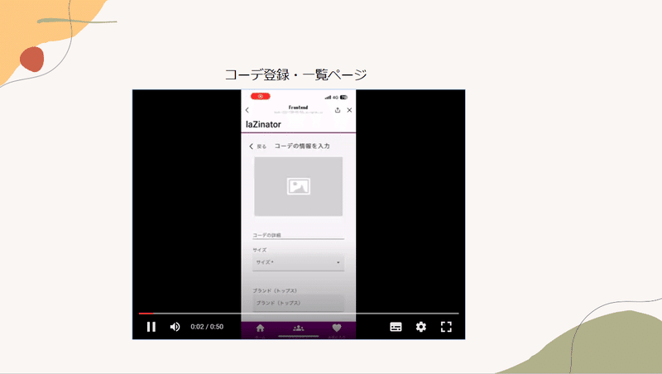The width and height of the screenshot is (662, 374).
Task: Tap the share icon in phone header
Action: [338, 110]
